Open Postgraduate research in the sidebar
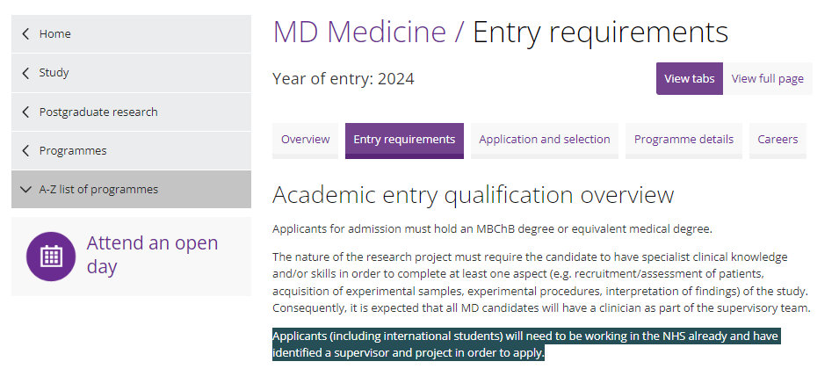The width and height of the screenshot is (839, 376). tap(98, 112)
